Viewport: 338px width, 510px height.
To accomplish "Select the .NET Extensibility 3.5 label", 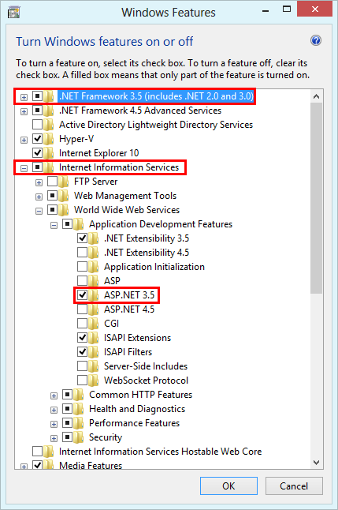I will tap(147, 238).
